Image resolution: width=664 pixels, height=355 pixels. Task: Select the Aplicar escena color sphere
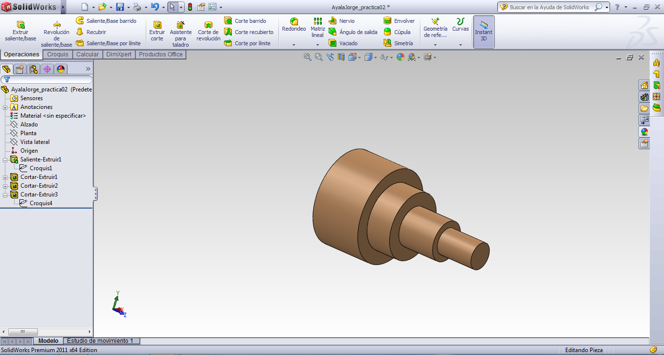[400, 57]
